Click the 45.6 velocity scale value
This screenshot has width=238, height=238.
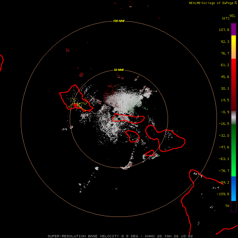click(225, 77)
